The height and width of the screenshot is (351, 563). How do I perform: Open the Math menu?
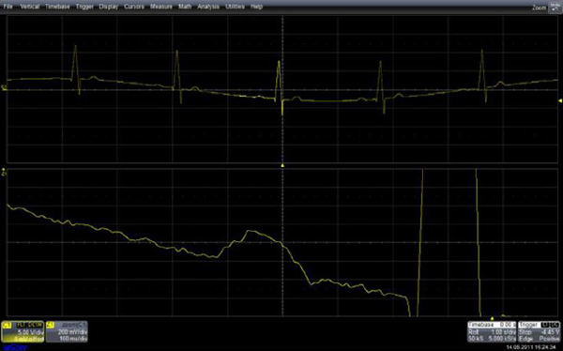coord(185,7)
